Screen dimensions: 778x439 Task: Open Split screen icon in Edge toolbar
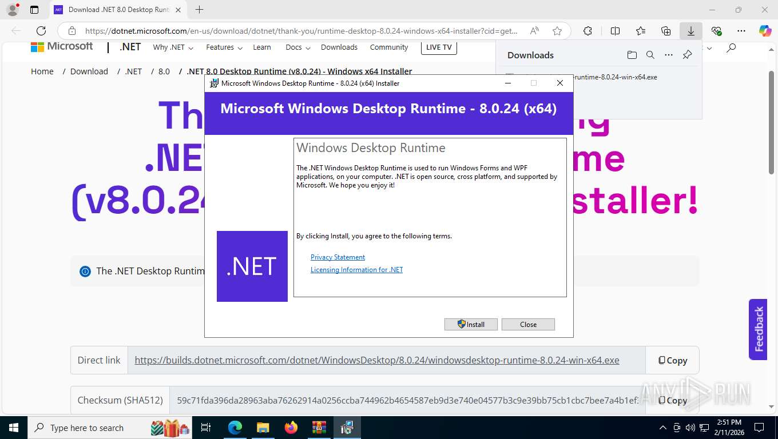pos(615,31)
